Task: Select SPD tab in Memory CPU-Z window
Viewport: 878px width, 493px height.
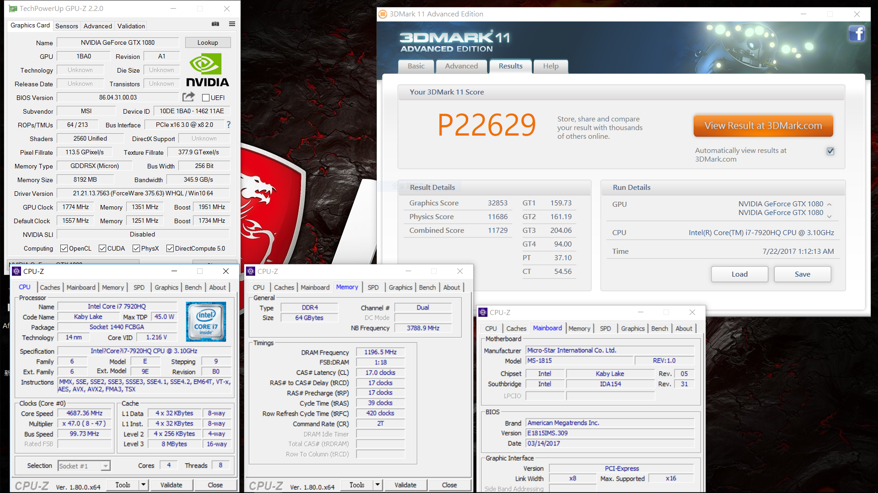Action: [x=373, y=287]
